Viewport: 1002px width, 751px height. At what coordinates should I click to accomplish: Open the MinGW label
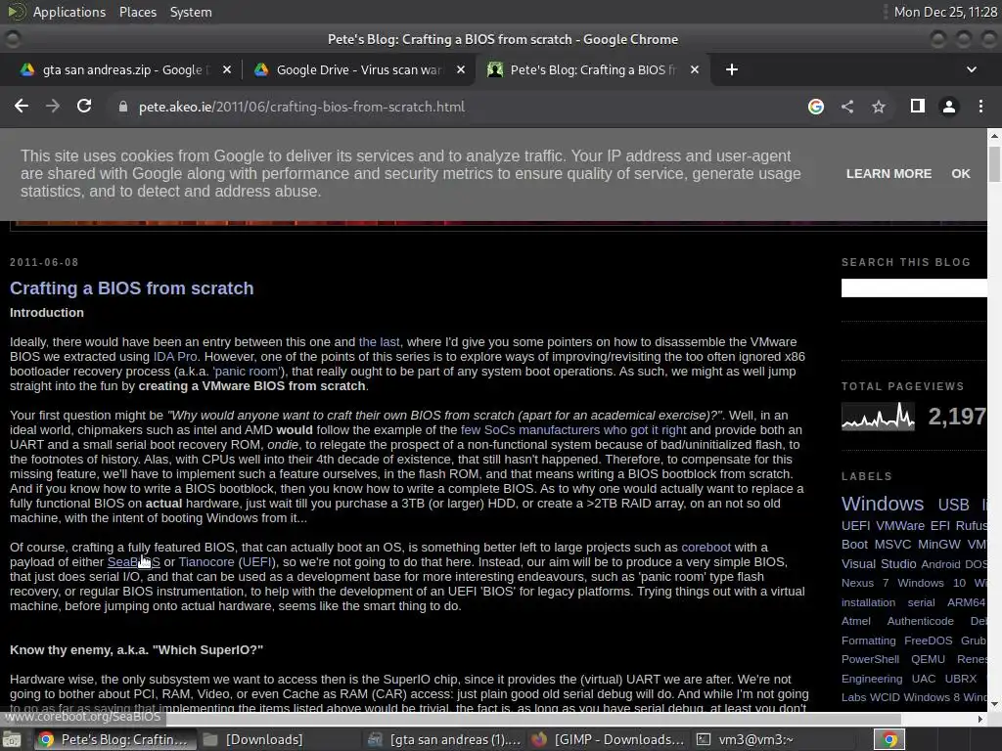pos(938,544)
